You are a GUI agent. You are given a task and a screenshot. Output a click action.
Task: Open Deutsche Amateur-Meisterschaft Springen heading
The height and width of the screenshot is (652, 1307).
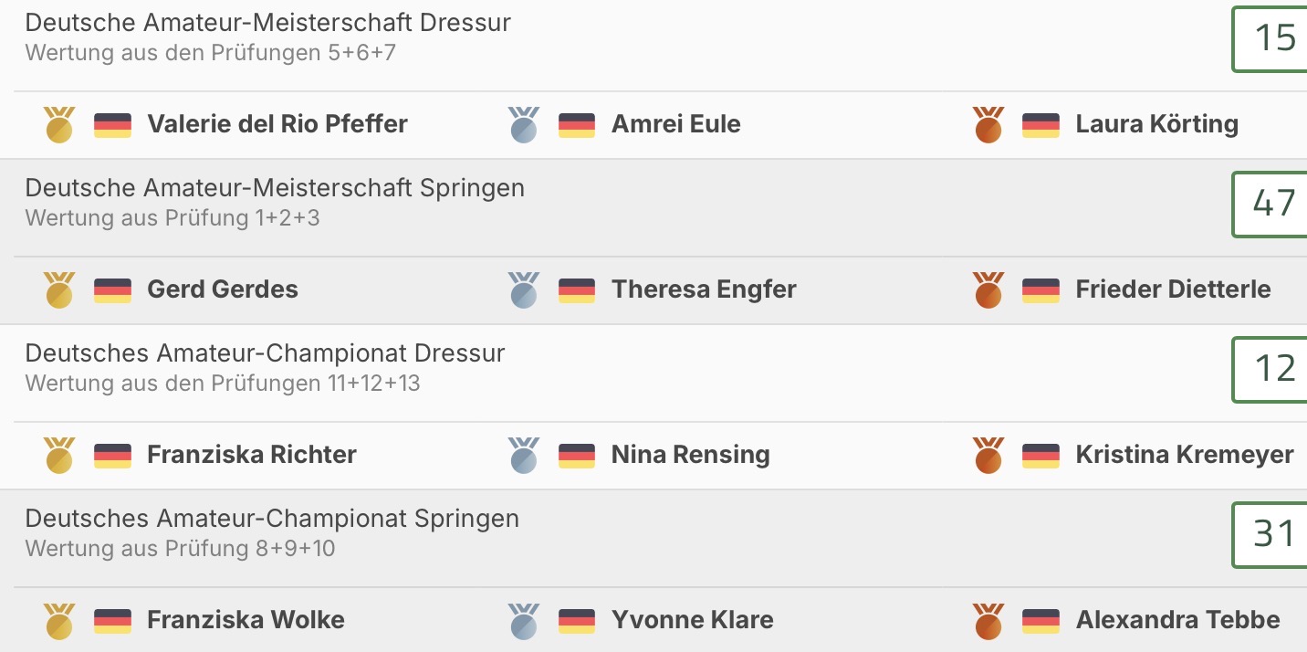(x=275, y=189)
